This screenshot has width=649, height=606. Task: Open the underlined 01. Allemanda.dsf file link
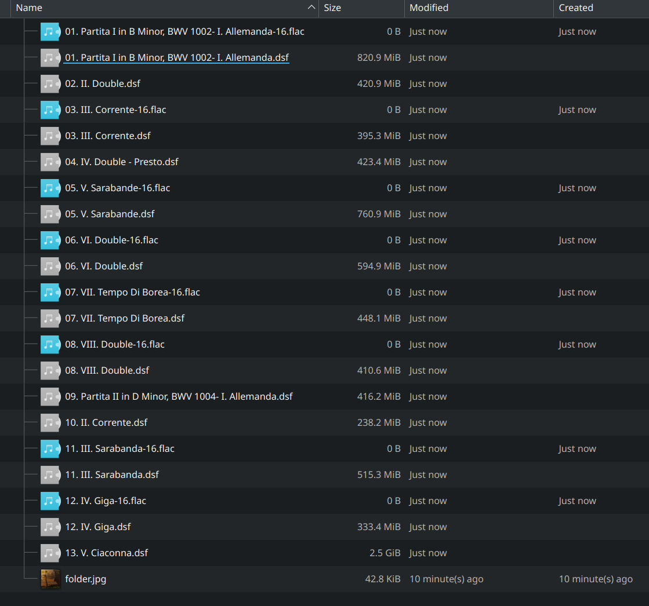point(176,57)
